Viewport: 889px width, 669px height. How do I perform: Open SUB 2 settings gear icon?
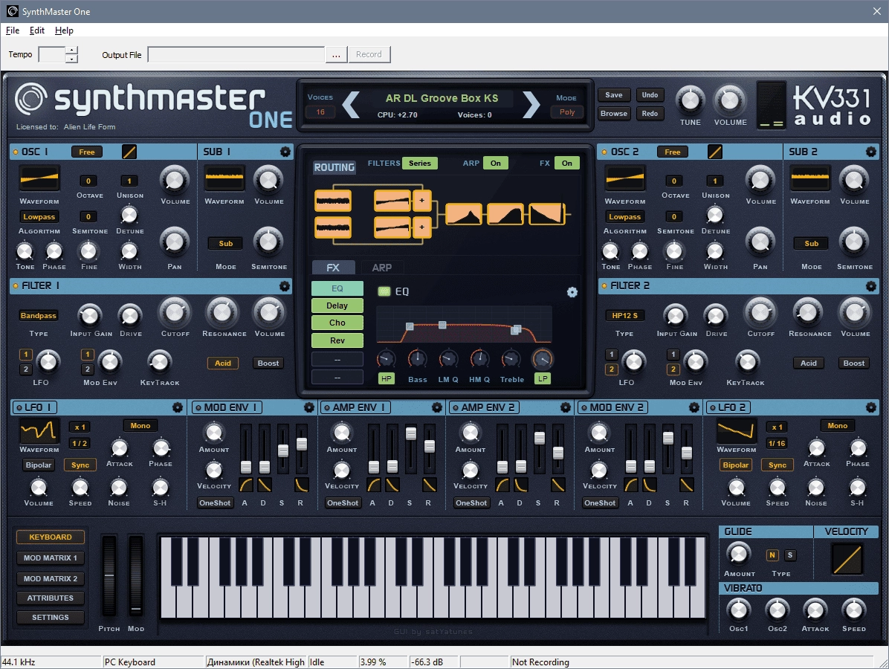[x=871, y=152]
